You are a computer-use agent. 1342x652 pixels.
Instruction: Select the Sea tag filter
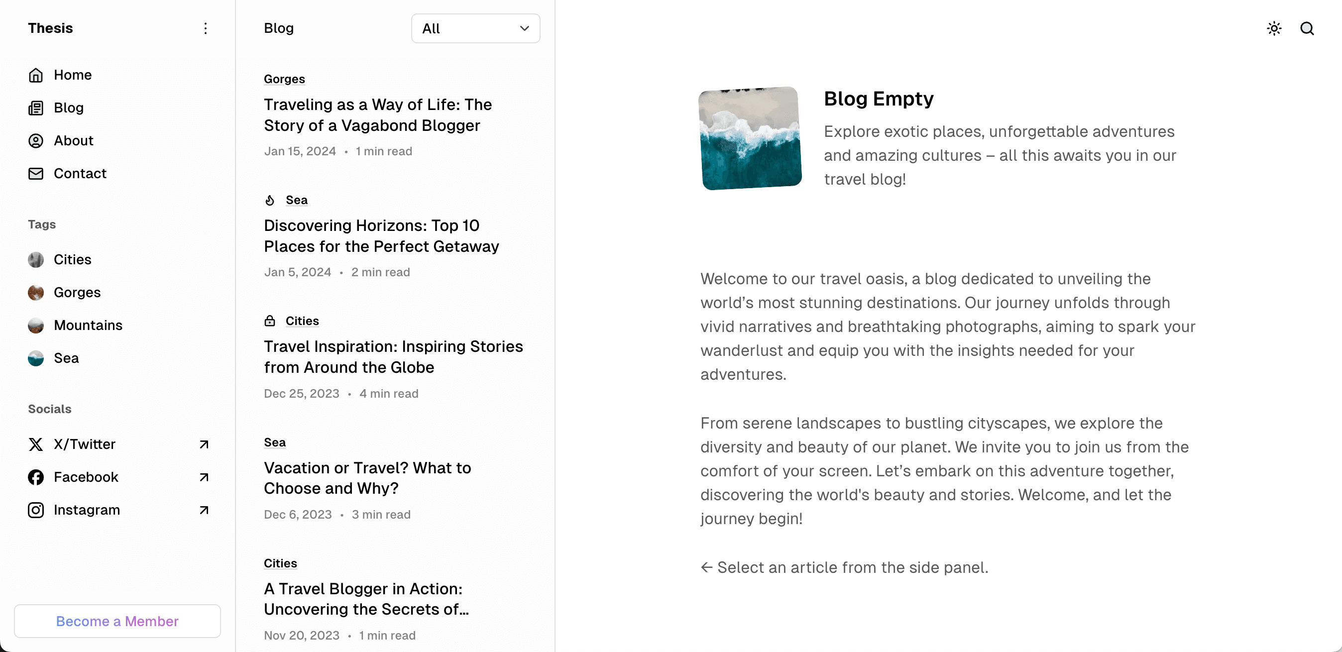[66, 358]
